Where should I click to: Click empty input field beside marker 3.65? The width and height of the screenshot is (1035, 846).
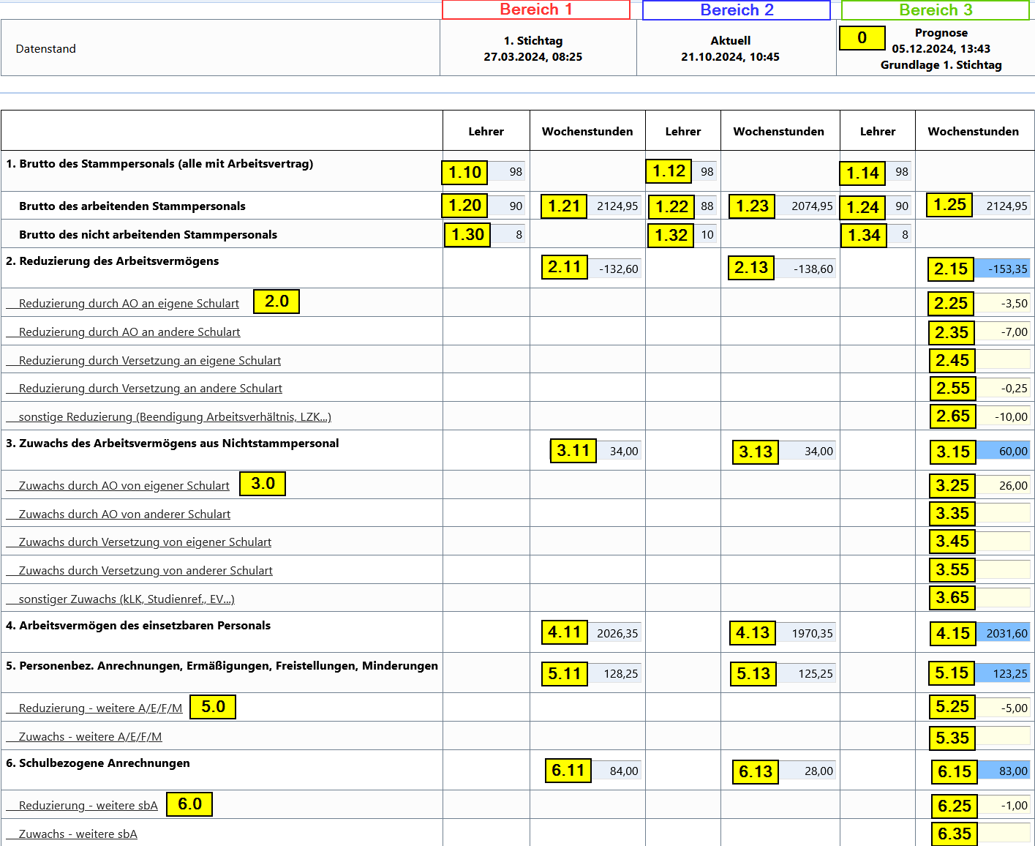point(1004,598)
